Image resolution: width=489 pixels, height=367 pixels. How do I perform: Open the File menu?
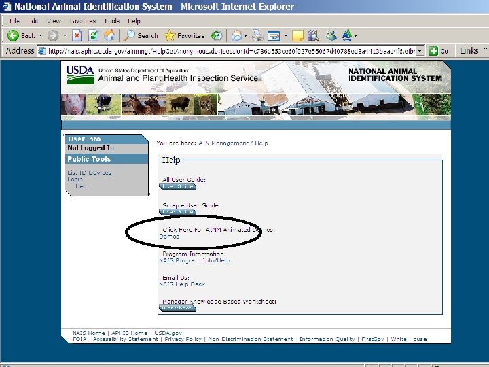(14, 21)
